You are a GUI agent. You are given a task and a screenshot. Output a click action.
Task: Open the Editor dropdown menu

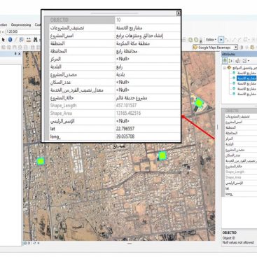211,39
